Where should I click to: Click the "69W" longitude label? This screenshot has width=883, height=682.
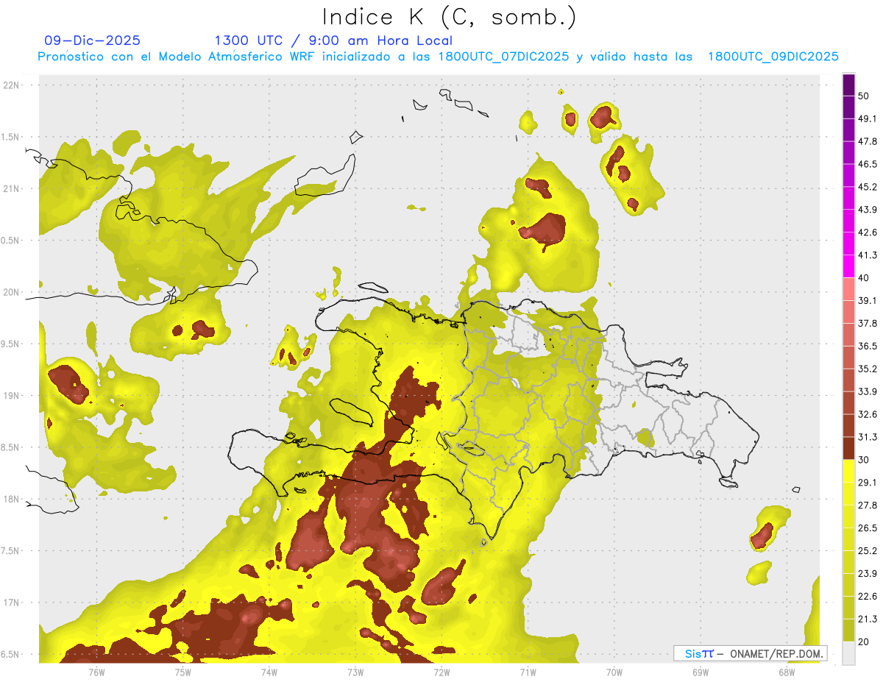tap(701, 672)
